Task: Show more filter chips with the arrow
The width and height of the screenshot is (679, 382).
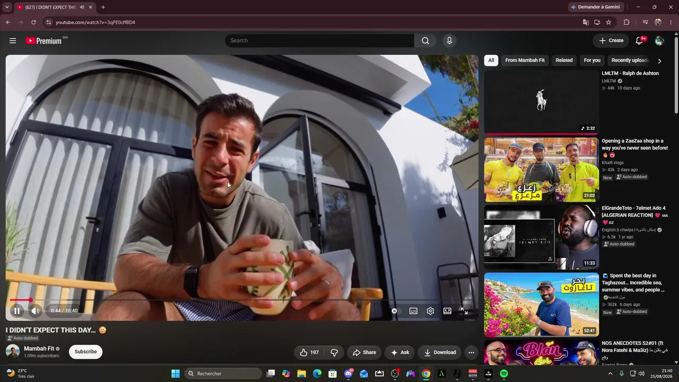Action: [659, 61]
